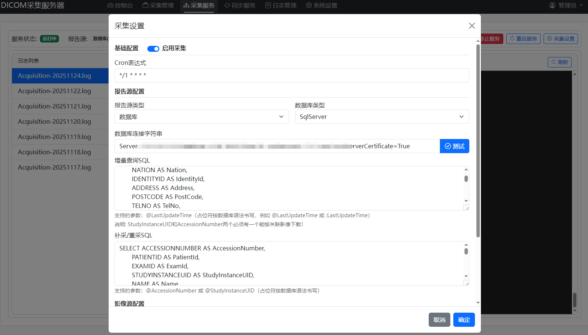Image resolution: width=588 pixels, height=335 pixels.
Task: Click the scroll up arrow of 补采/重采SQL area
Action: pyautogui.click(x=466, y=245)
